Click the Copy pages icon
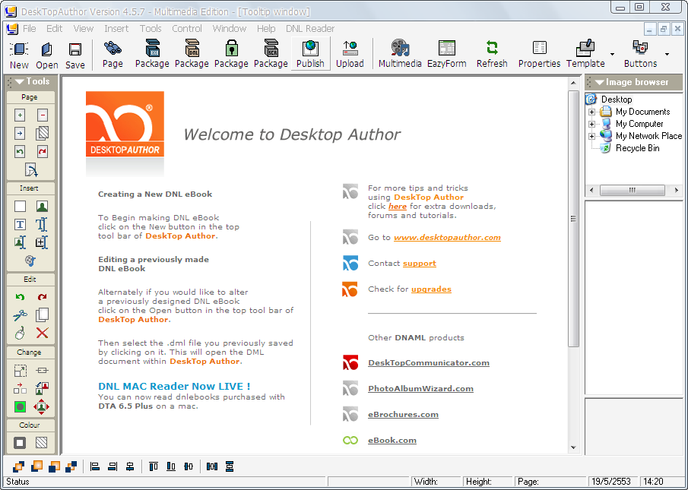Viewport: 688px width, 490px height. pos(42,315)
